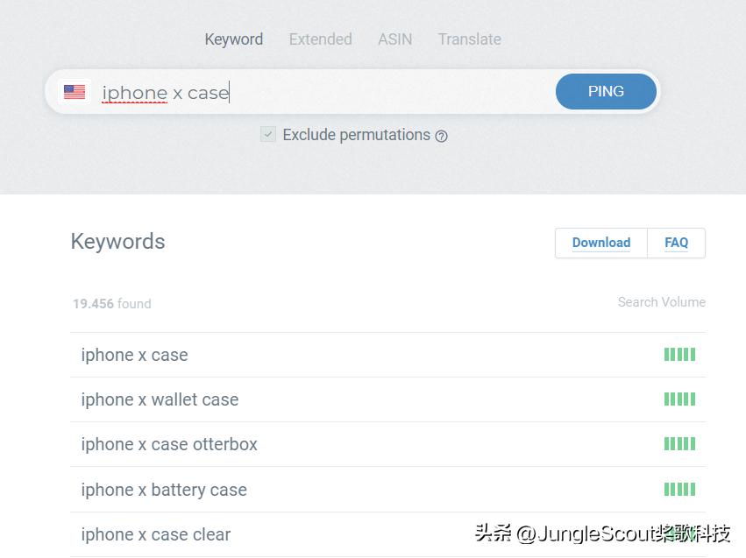Click the keyword search input field
The height and width of the screenshot is (558, 746).
coord(324,92)
